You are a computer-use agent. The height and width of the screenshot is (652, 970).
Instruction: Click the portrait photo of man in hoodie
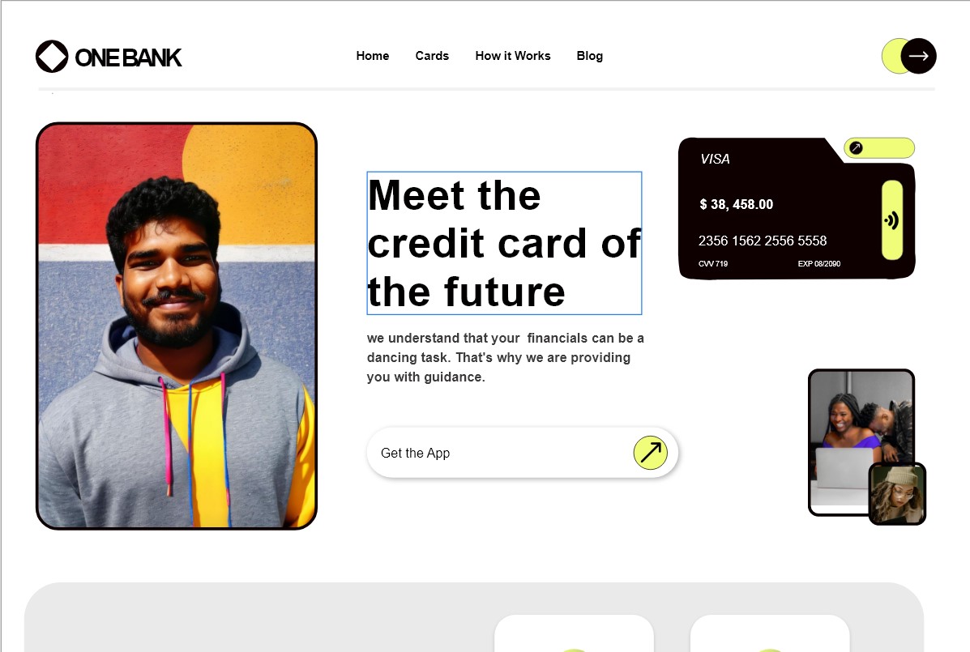coord(177,326)
